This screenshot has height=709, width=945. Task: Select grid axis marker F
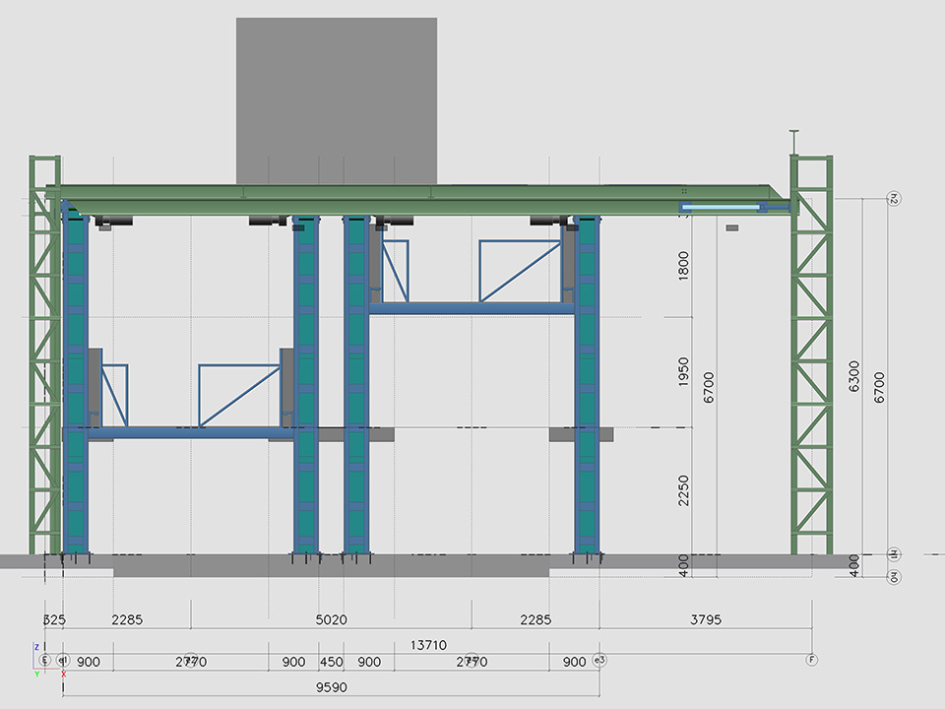tap(811, 660)
